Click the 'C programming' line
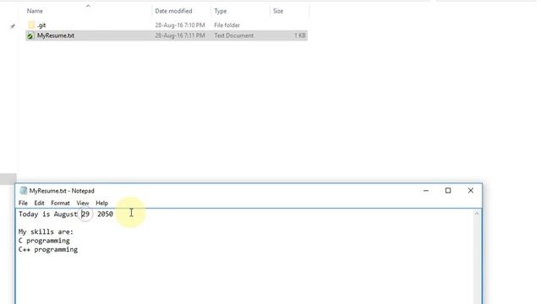 tap(44, 241)
